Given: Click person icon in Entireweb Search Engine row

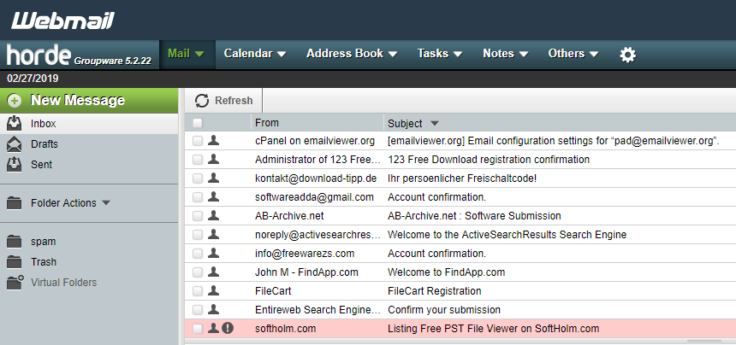Looking at the screenshot, I should tap(214, 309).
